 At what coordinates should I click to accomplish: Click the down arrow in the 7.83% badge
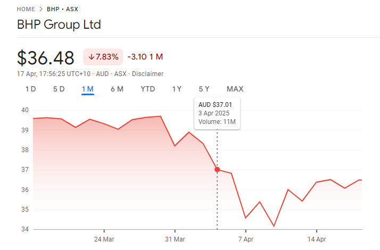coord(91,57)
